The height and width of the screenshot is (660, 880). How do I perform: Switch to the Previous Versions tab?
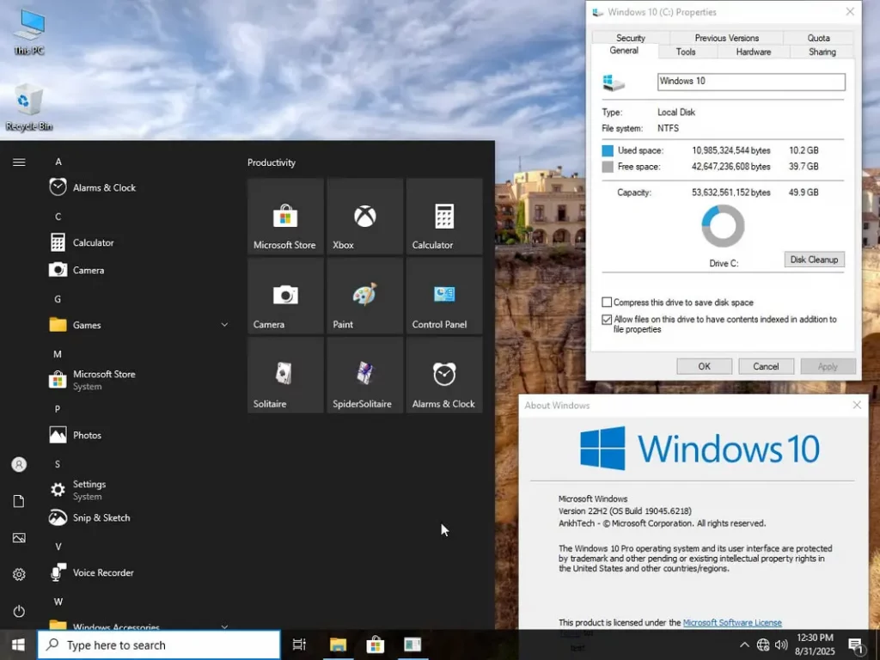(726, 38)
